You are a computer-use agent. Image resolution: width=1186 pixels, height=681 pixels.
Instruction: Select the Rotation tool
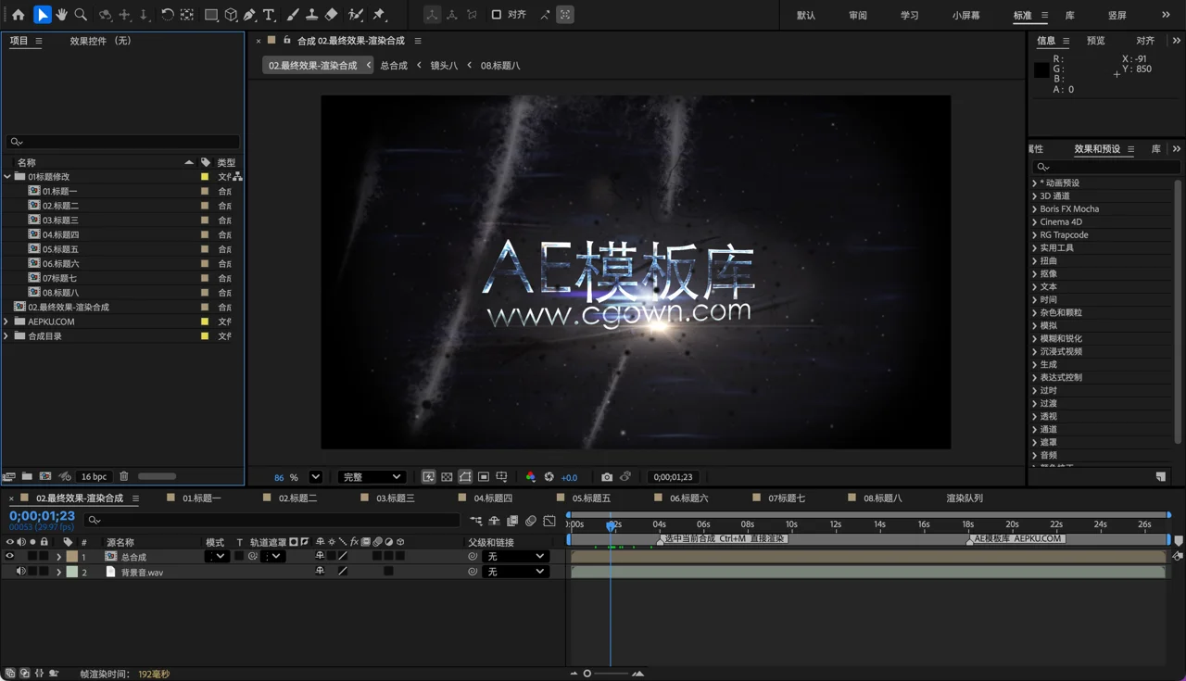tap(168, 15)
